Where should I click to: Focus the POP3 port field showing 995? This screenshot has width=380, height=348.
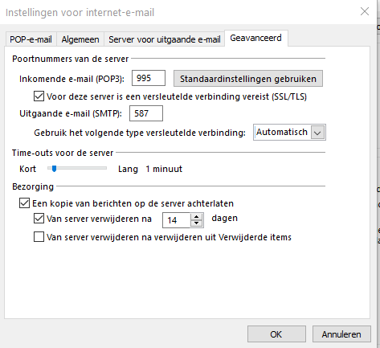(149, 78)
